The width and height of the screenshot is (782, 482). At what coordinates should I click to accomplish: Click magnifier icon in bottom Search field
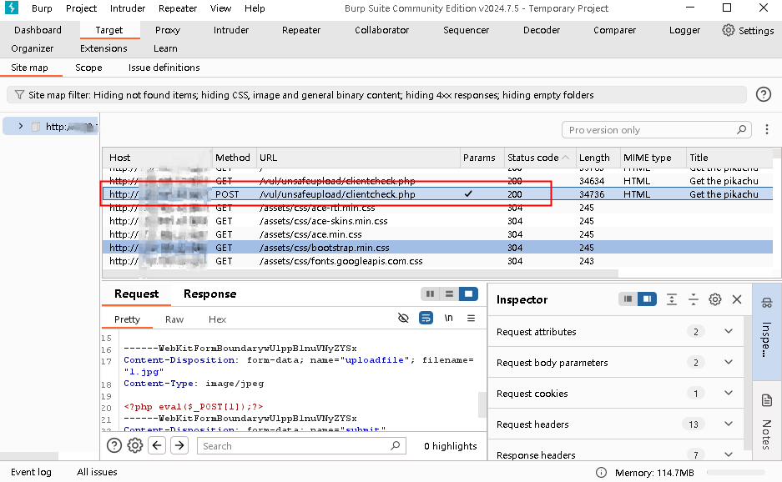pyautogui.click(x=395, y=445)
